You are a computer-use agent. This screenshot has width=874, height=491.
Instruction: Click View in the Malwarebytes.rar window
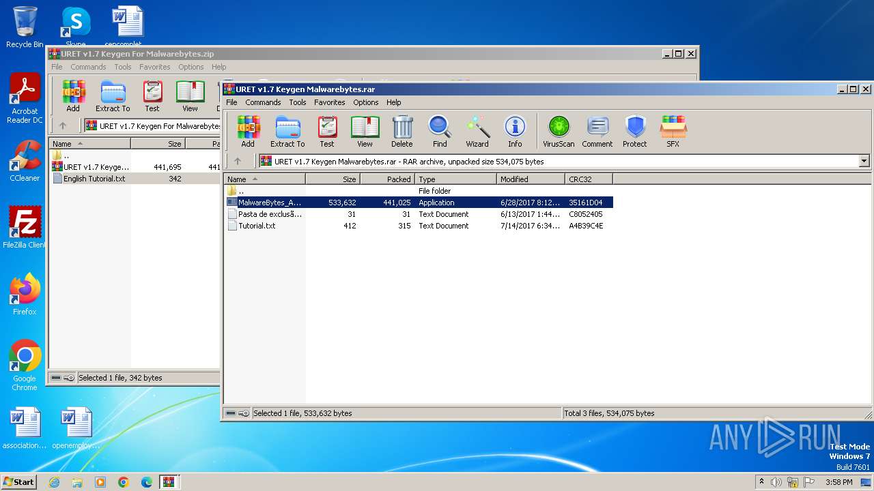tap(365, 131)
